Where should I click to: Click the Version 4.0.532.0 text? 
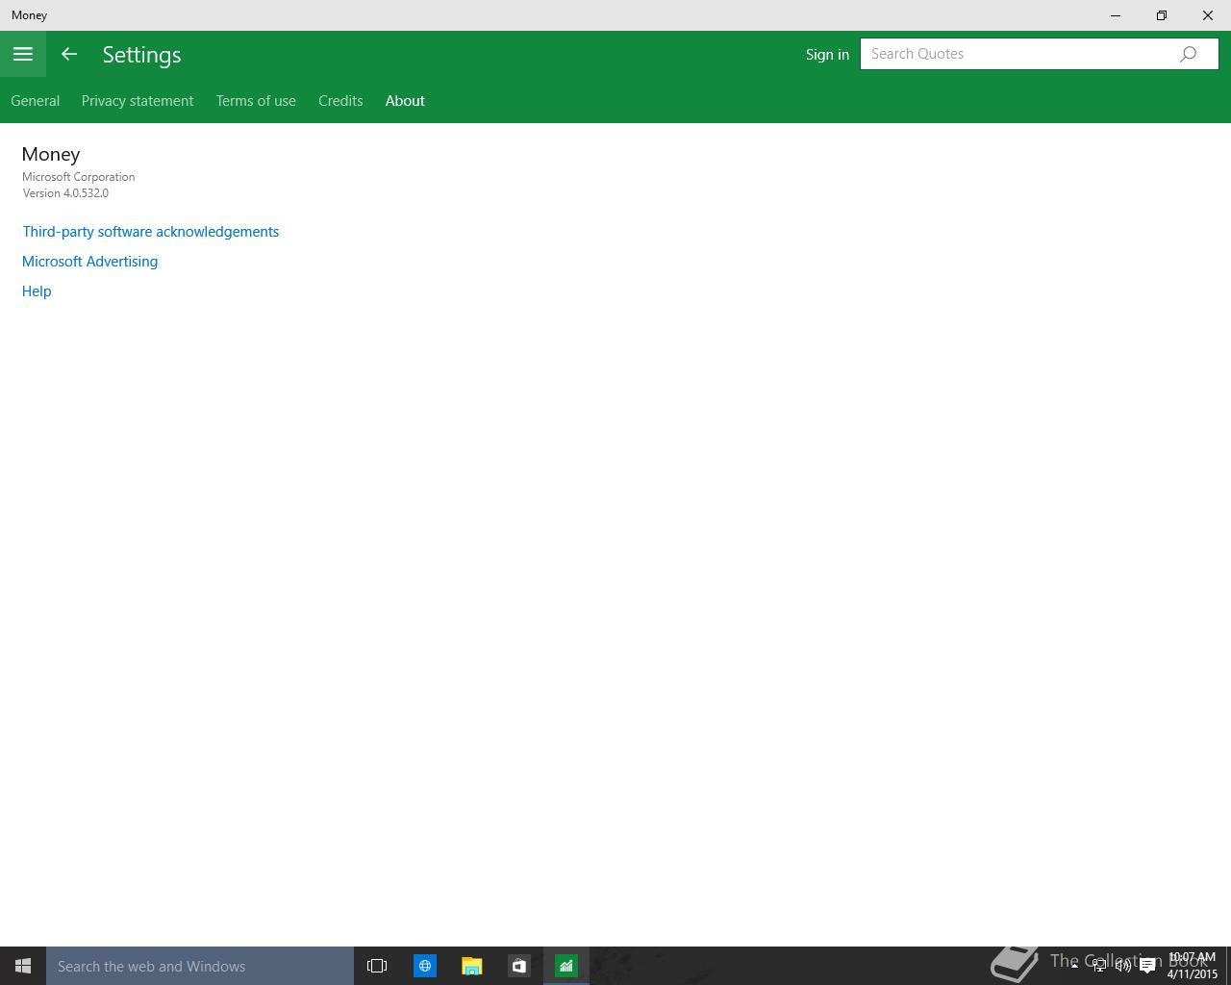point(65,193)
